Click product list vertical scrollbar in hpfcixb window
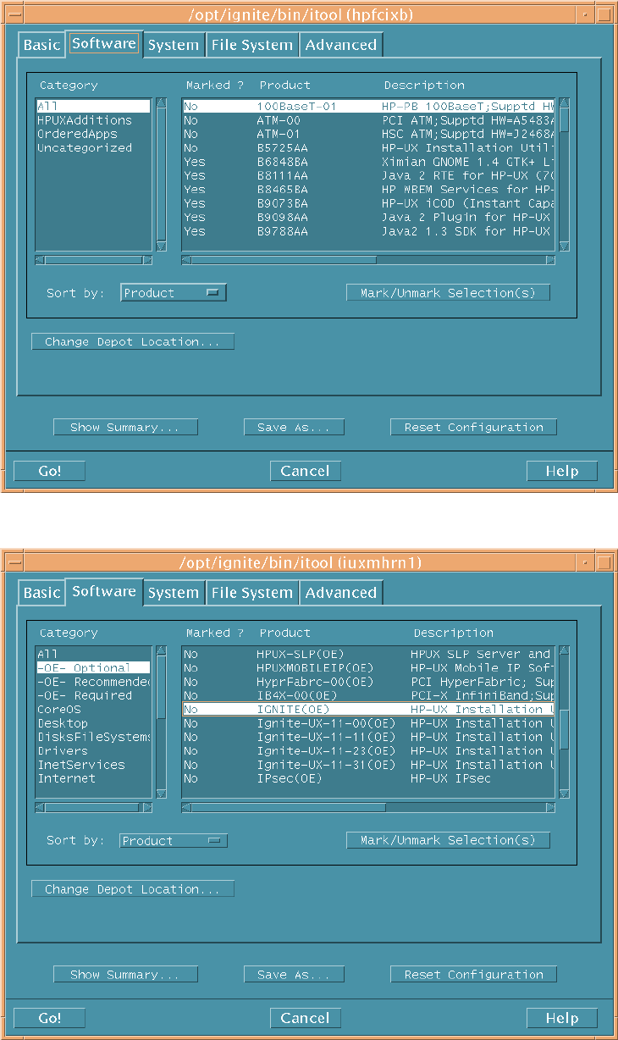The image size is (618, 1040). [564, 175]
